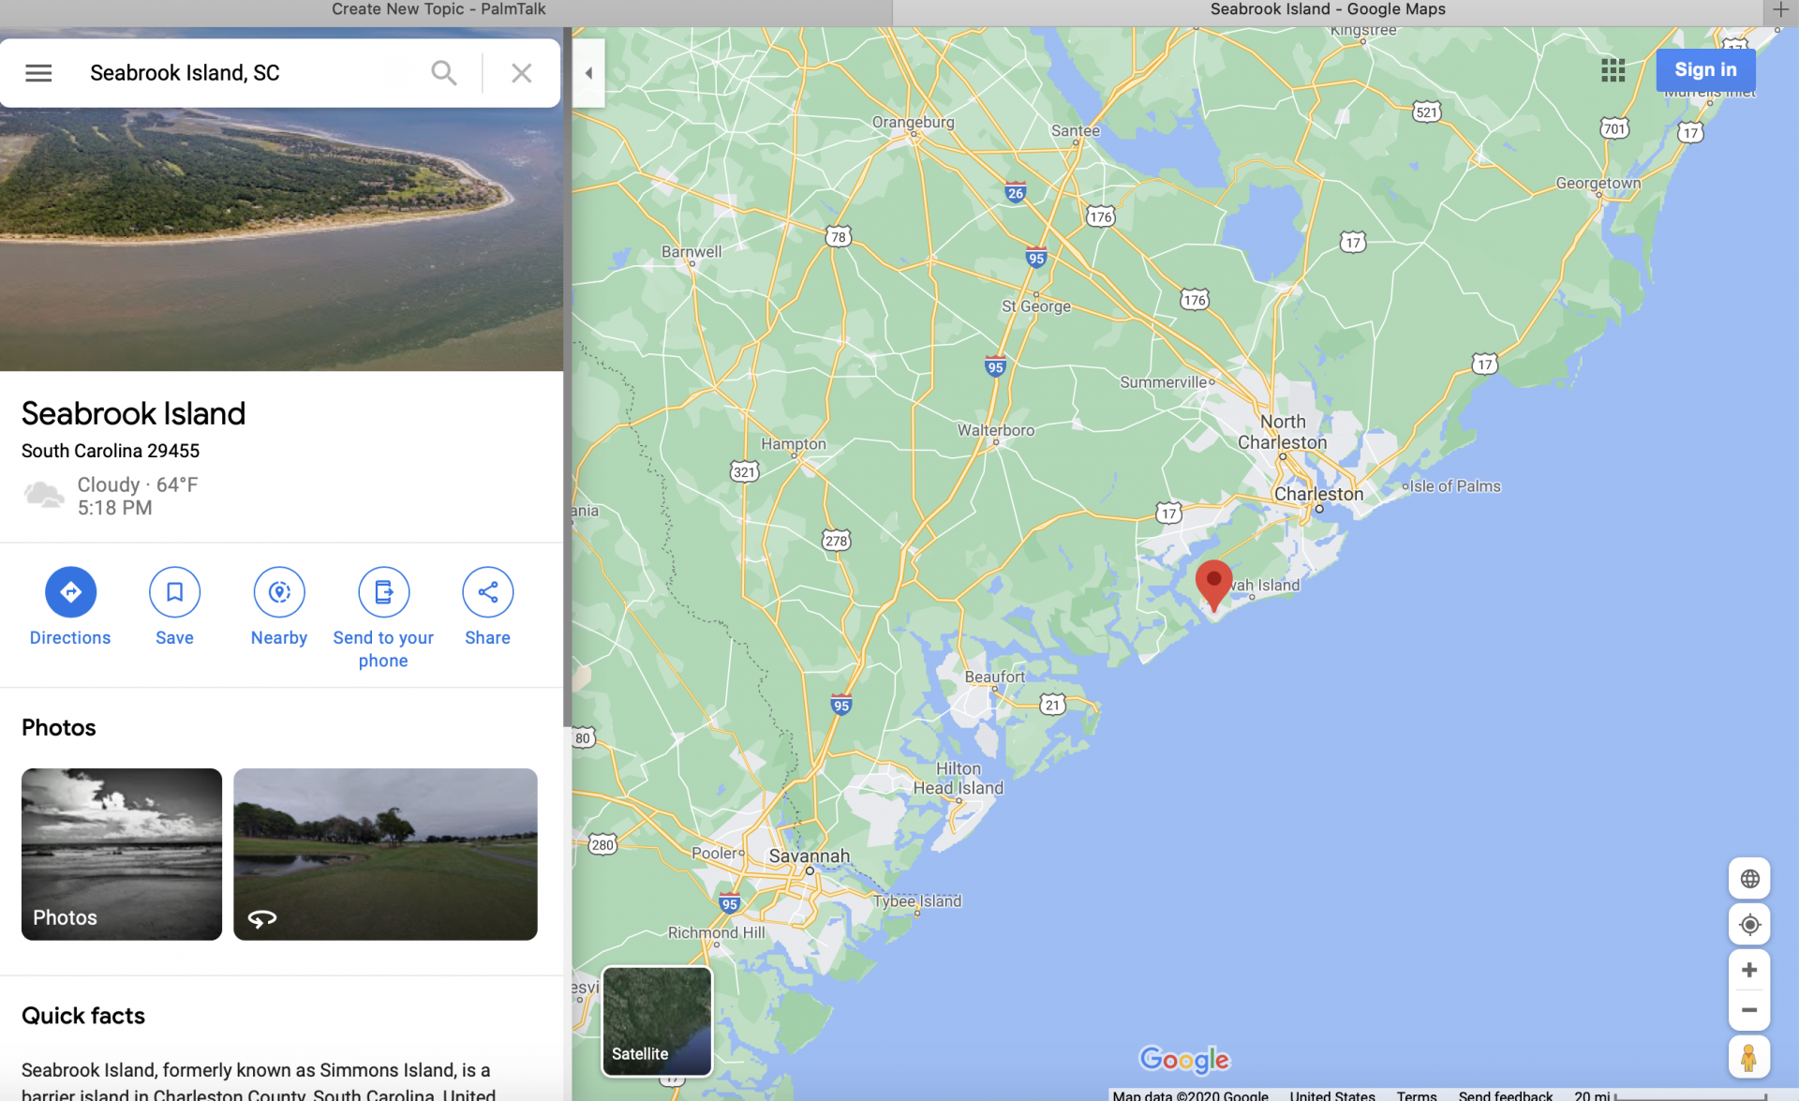Click the red location pin on map
The width and height of the screenshot is (1799, 1101).
click(x=1213, y=586)
